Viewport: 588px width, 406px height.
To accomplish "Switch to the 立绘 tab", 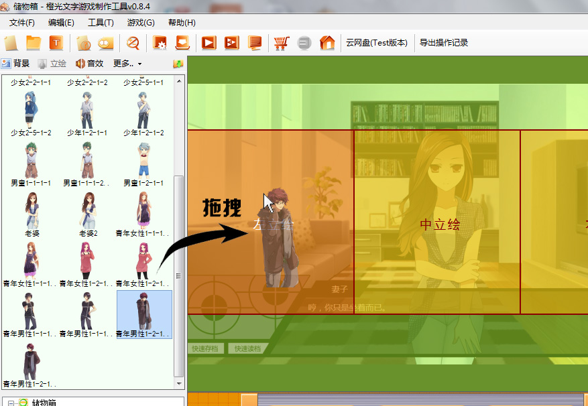I will (x=52, y=64).
